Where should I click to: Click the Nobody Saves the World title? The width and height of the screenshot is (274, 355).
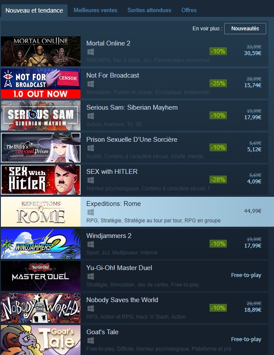coord(122,300)
